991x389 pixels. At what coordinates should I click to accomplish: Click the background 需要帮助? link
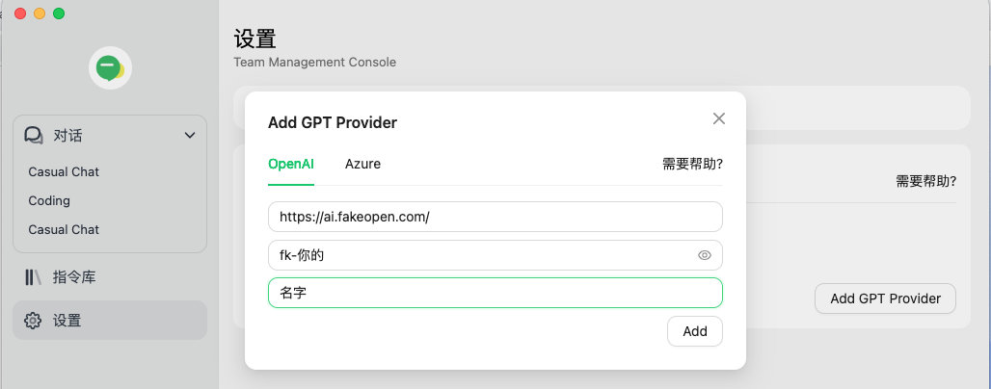(925, 181)
